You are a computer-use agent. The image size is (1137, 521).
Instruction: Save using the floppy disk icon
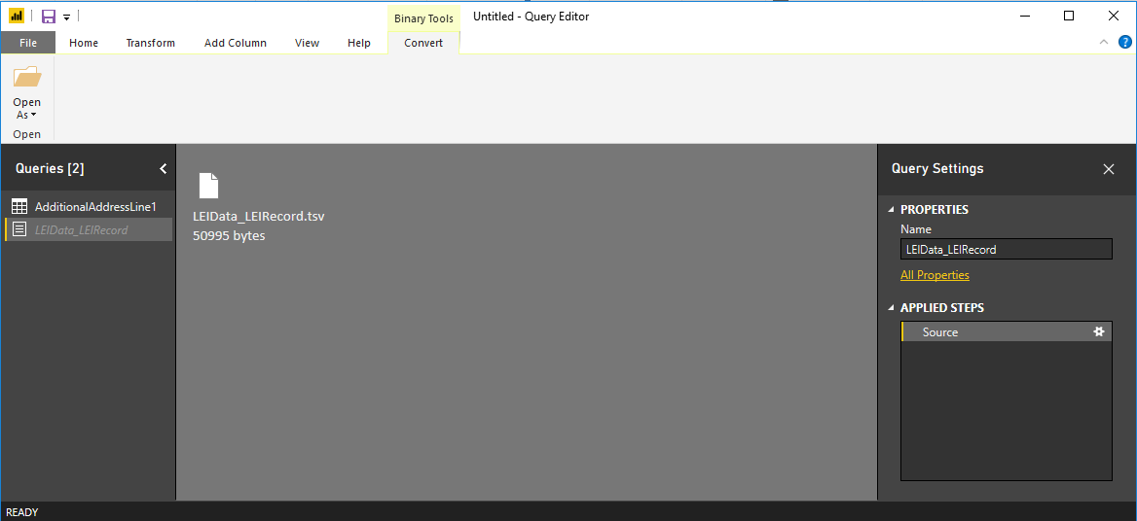(x=49, y=17)
